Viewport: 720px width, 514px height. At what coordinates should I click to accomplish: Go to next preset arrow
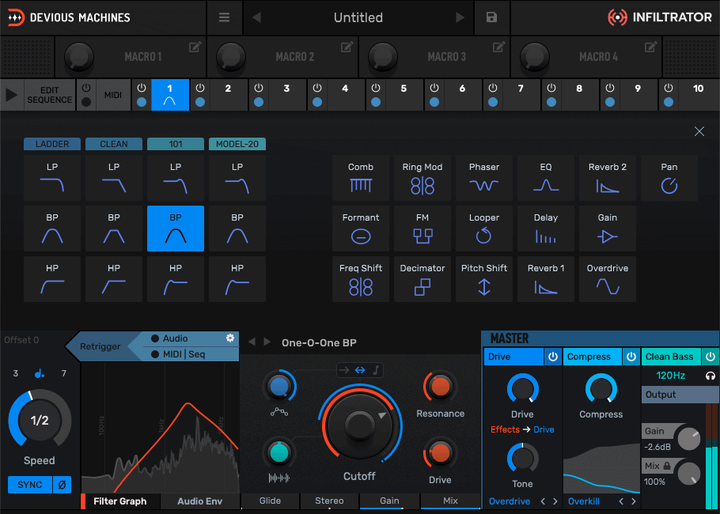coord(460,17)
